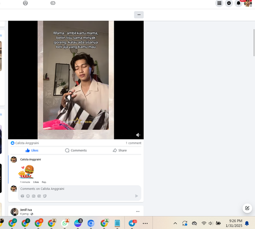
Task: Share the video post
Action: tap(120, 150)
